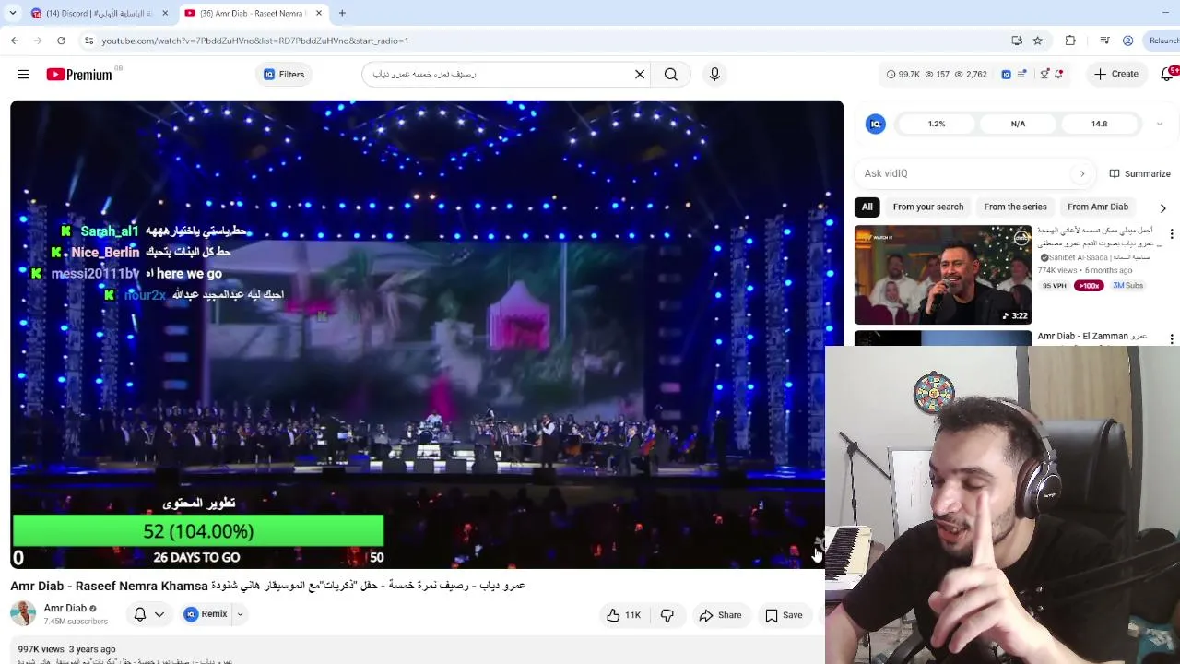Open the Create menu
Image resolution: width=1180 pixels, height=664 pixels.
1115,75
